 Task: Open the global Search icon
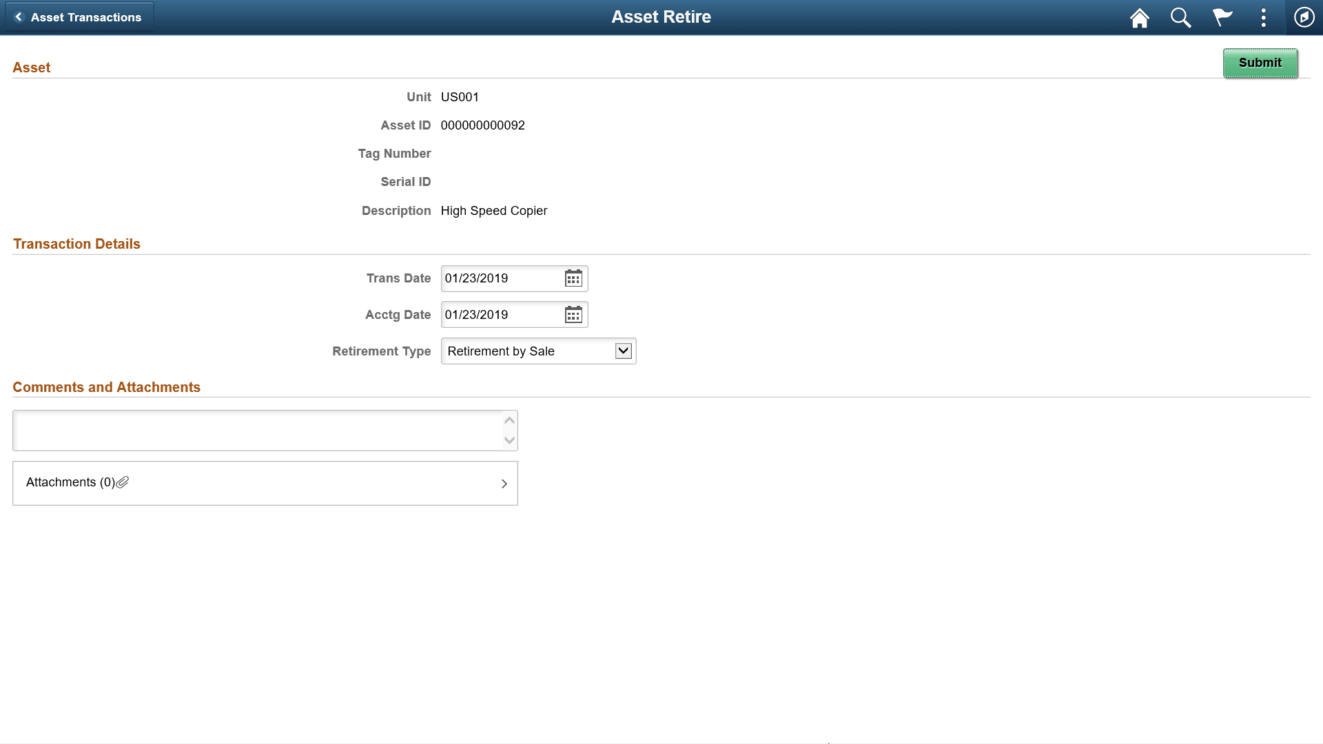click(1180, 17)
